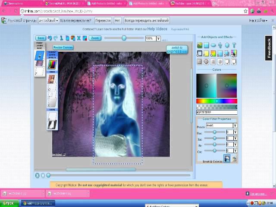Click the copy icon in editor toolbar

point(68,38)
